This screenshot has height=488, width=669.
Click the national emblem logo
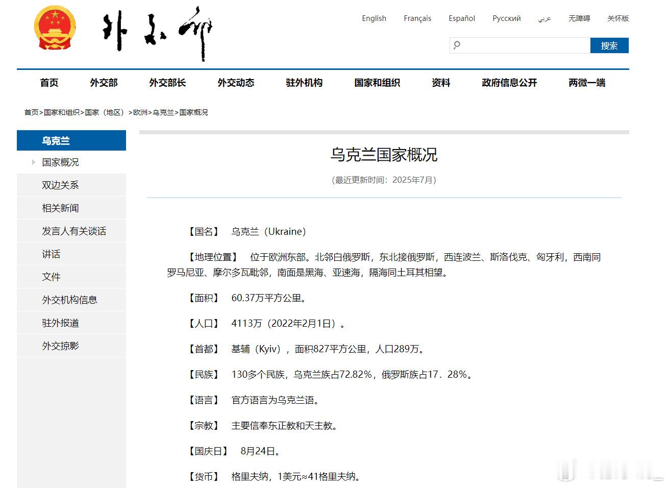click(55, 28)
